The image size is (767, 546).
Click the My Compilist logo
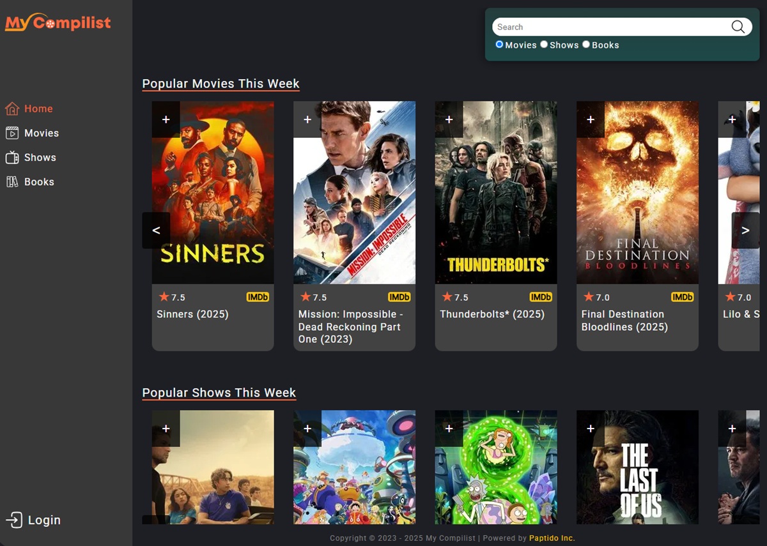click(x=58, y=23)
